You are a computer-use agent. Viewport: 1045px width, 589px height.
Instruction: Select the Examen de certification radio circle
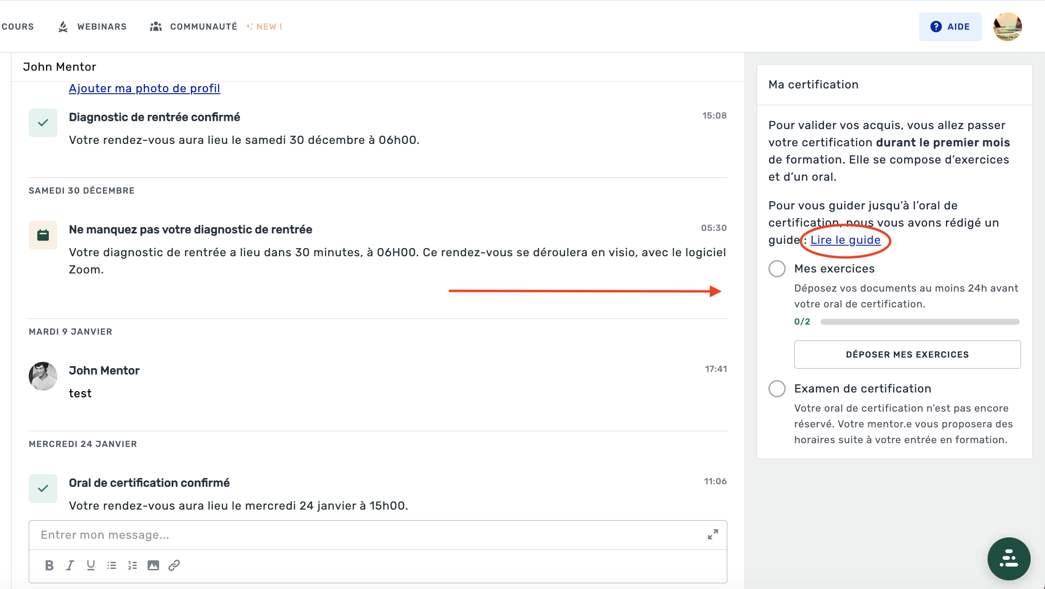(x=777, y=389)
